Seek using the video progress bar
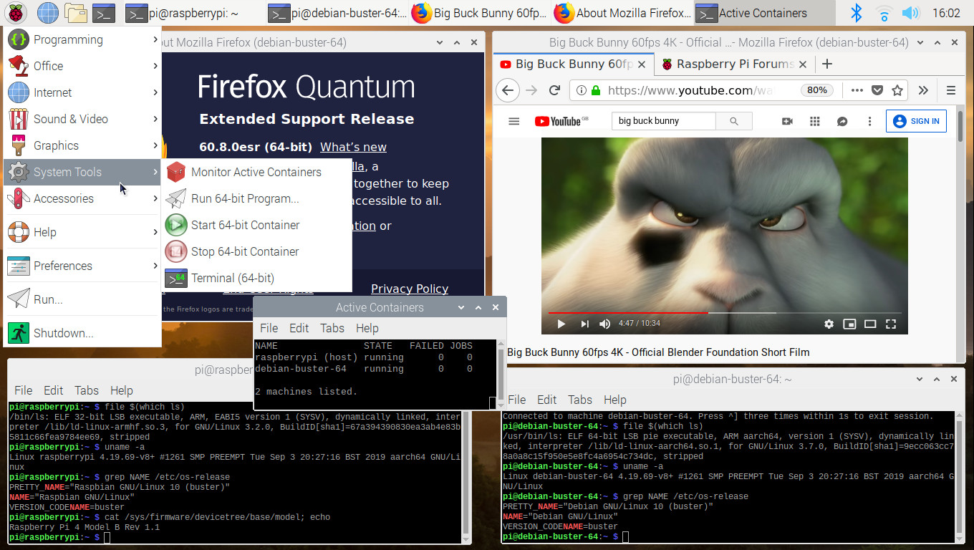 pos(724,312)
